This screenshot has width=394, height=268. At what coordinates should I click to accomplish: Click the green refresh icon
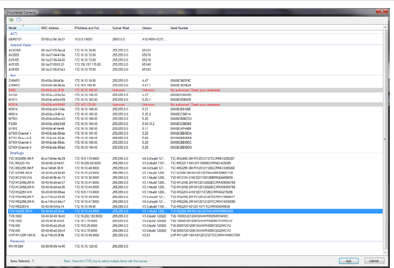[x=11, y=19]
